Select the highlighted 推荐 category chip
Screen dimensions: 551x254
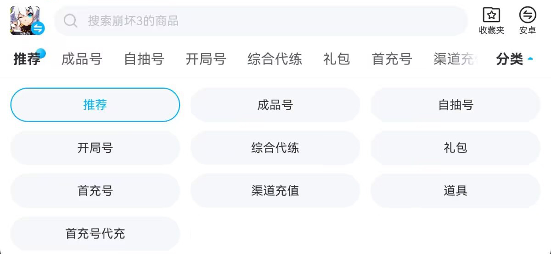point(95,105)
